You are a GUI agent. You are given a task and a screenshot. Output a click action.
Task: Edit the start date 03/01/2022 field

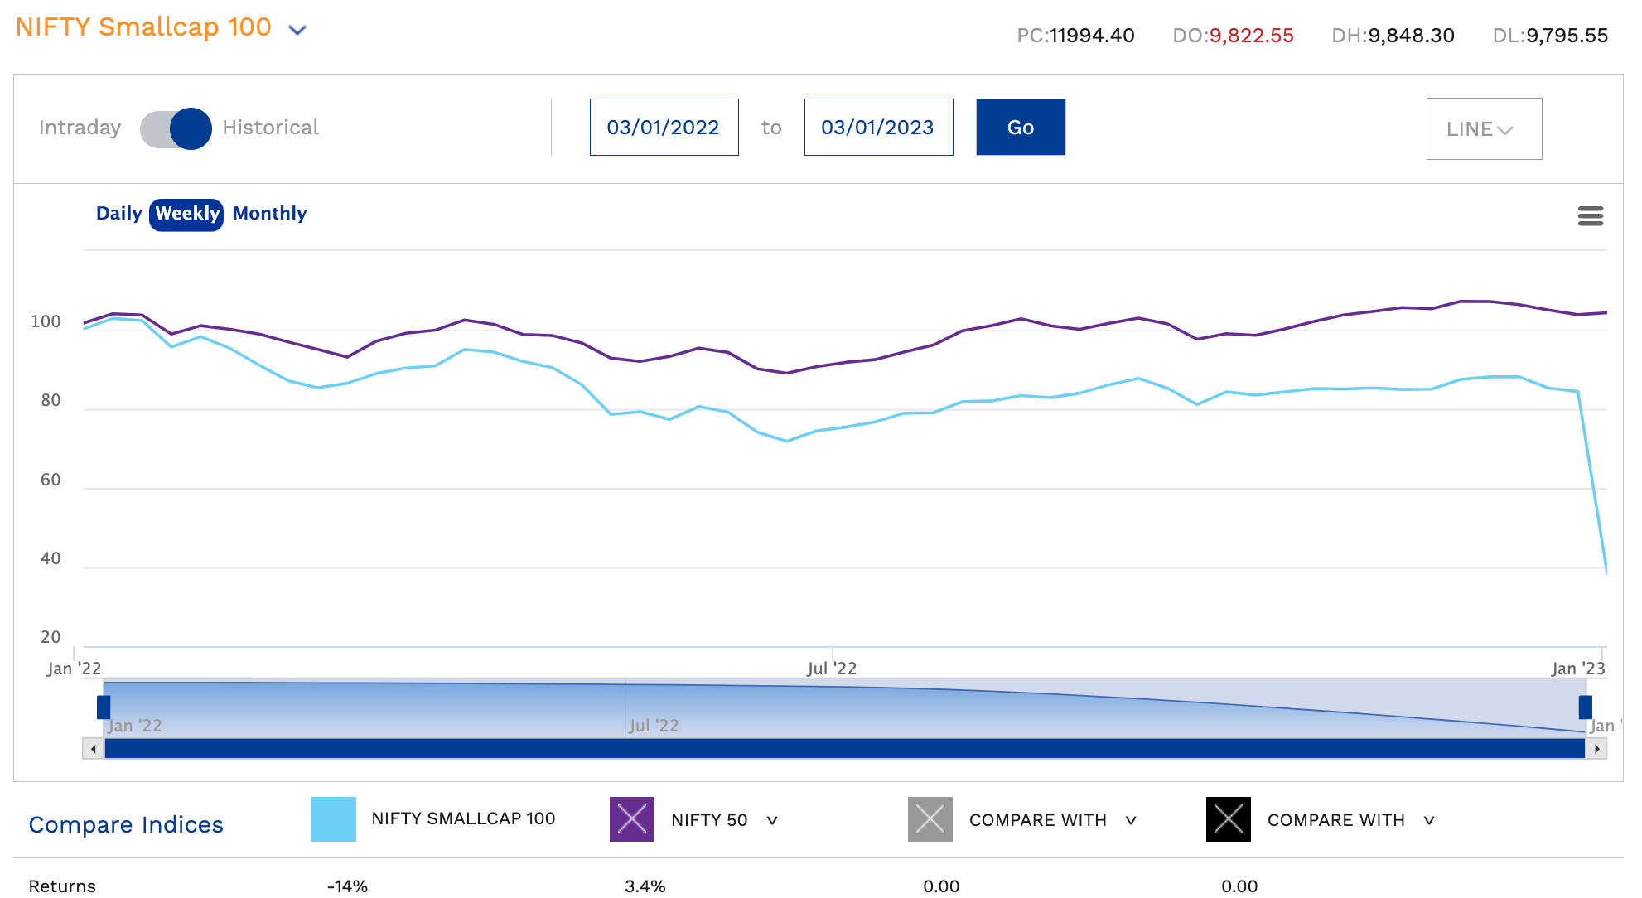coord(664,127)
